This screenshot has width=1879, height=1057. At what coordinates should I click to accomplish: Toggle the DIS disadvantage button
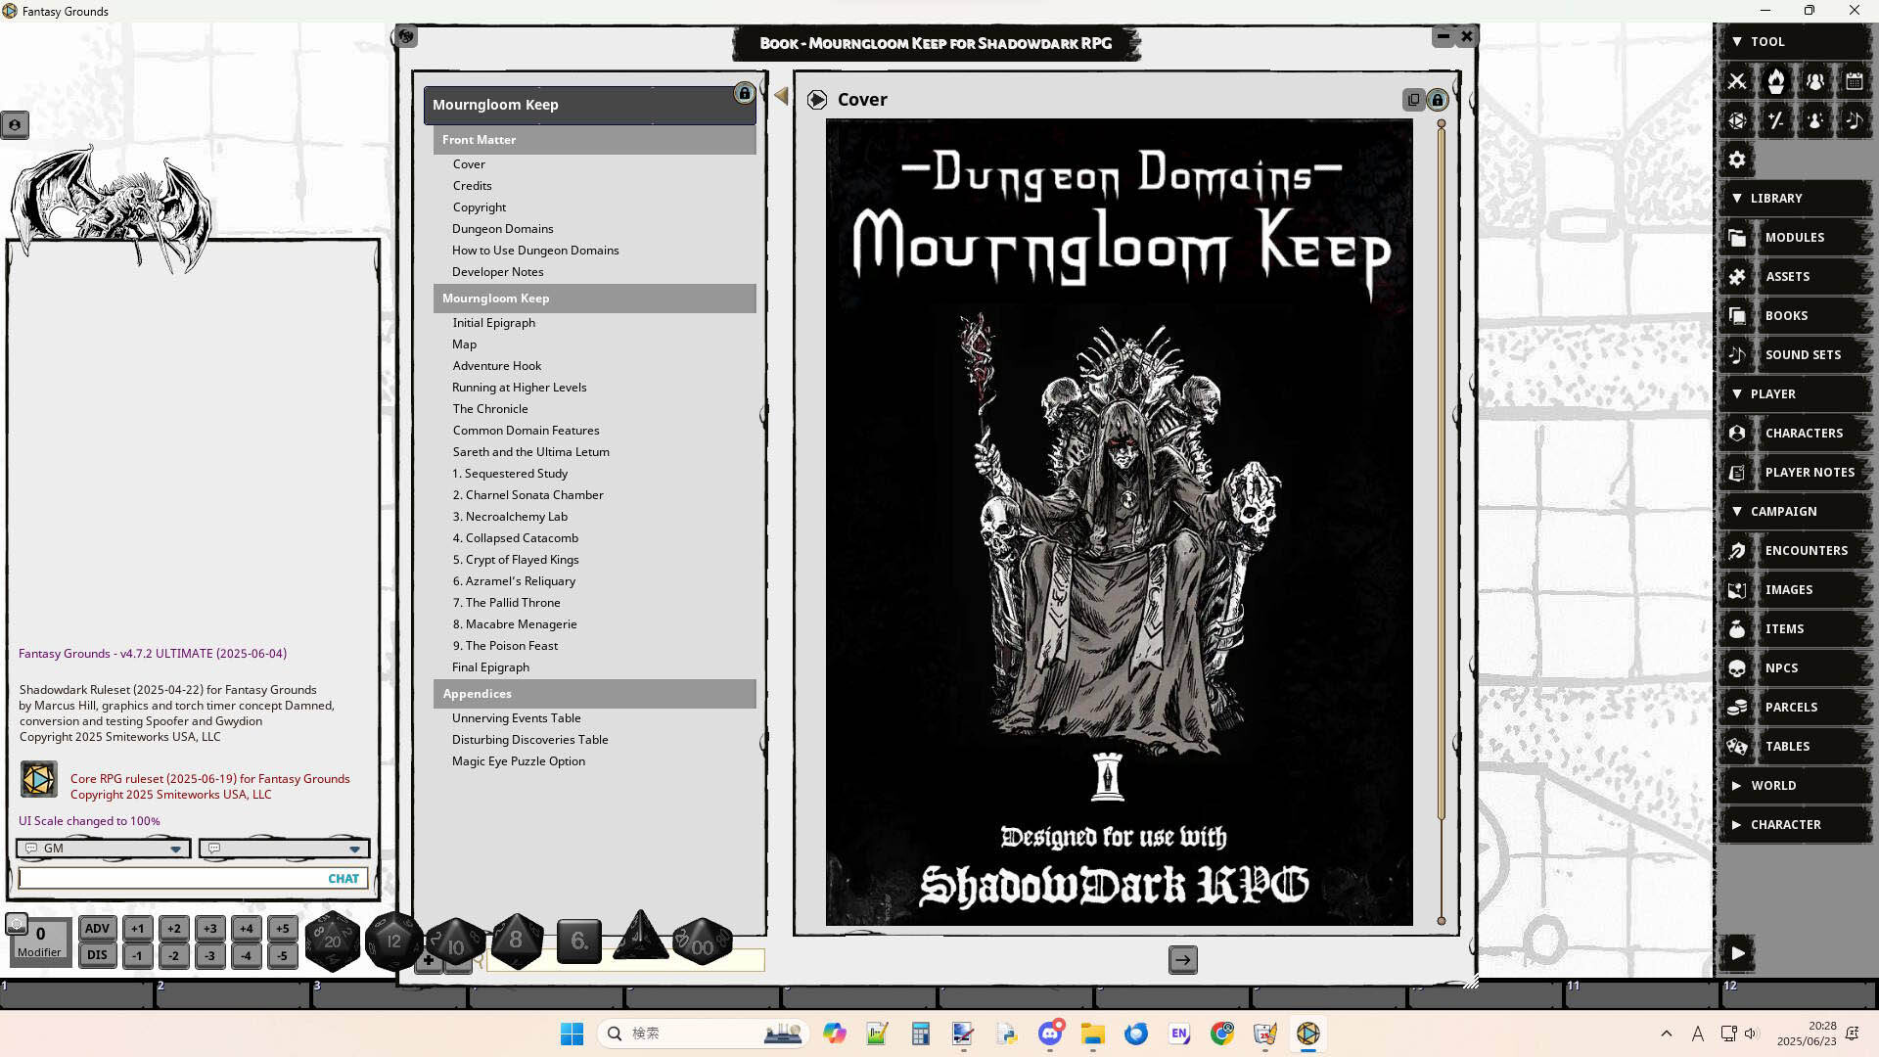(97, 955)
